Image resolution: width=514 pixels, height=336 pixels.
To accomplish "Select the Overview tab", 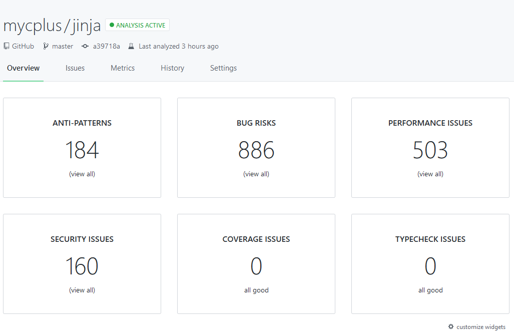I will click(24, 68).
